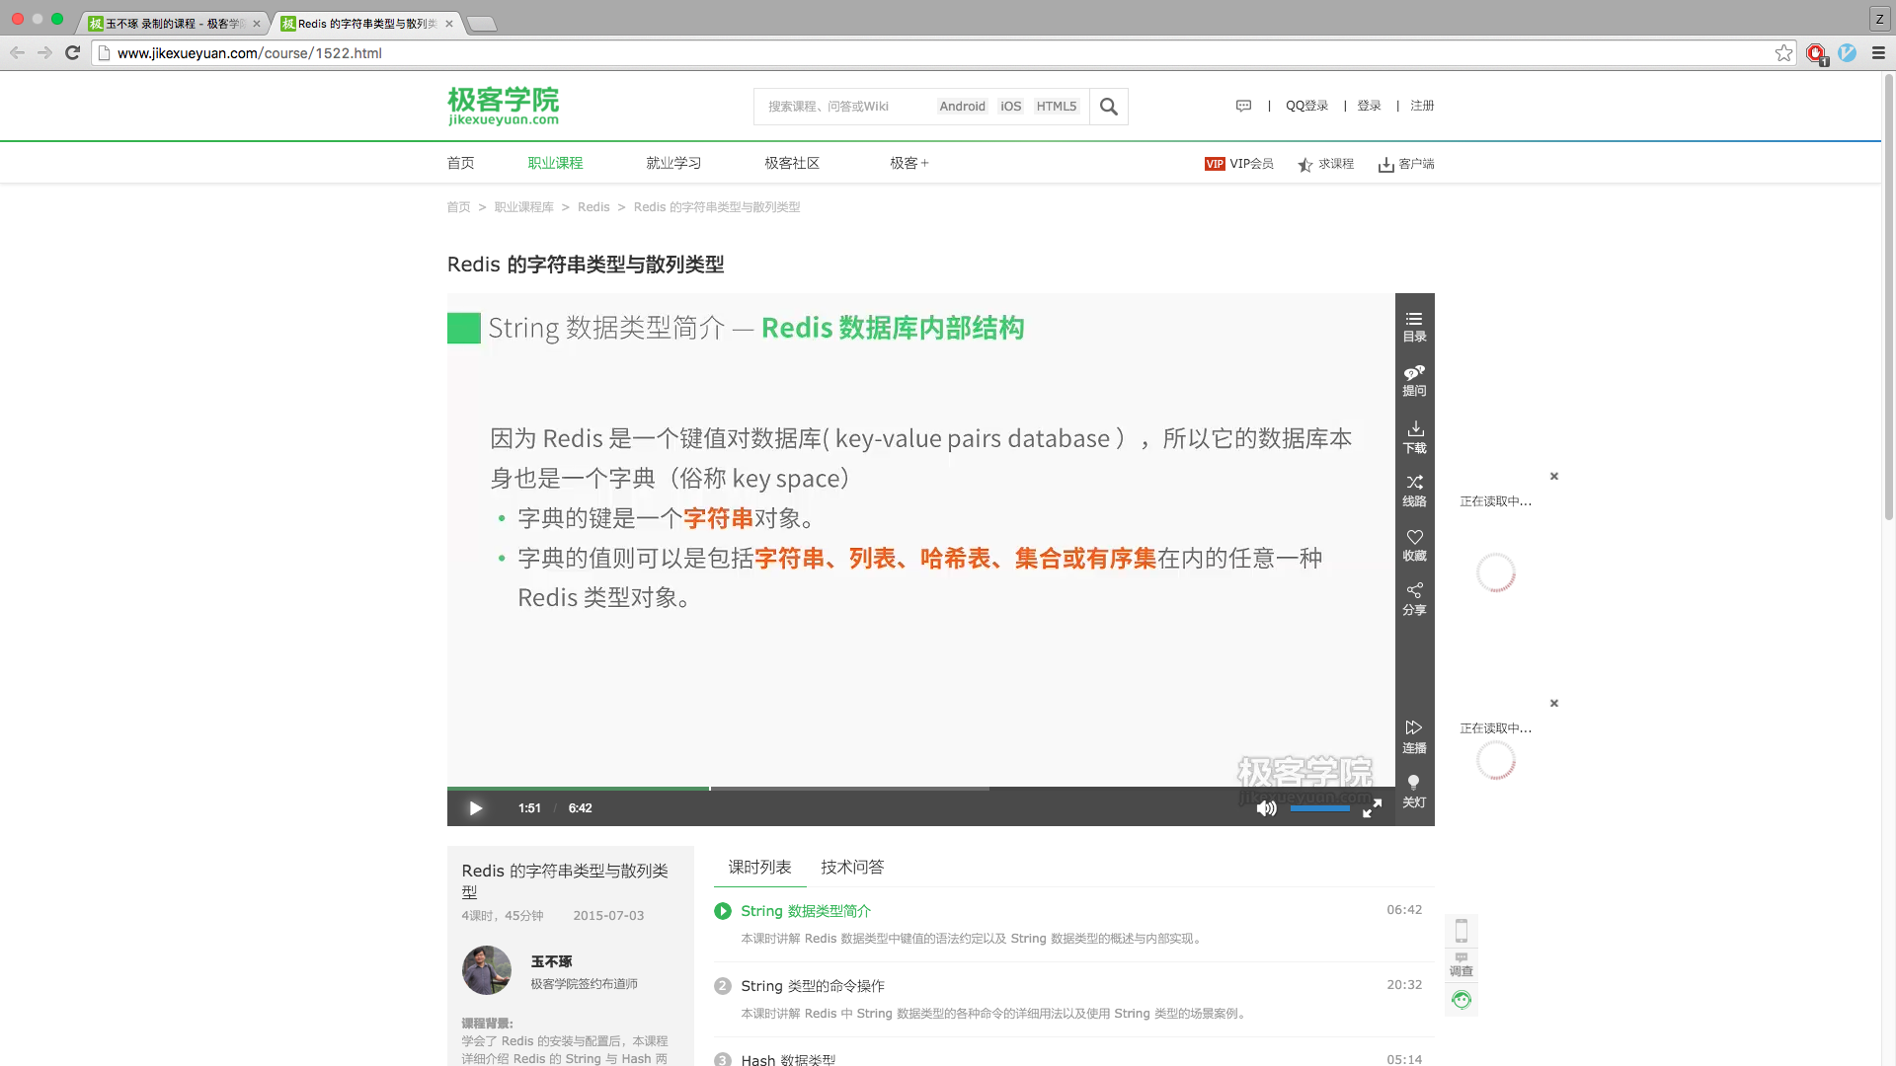The width and height of the screenshot is (1896, 1066).
Task: Adjust the video volume slider
Action: (1320, 808)
